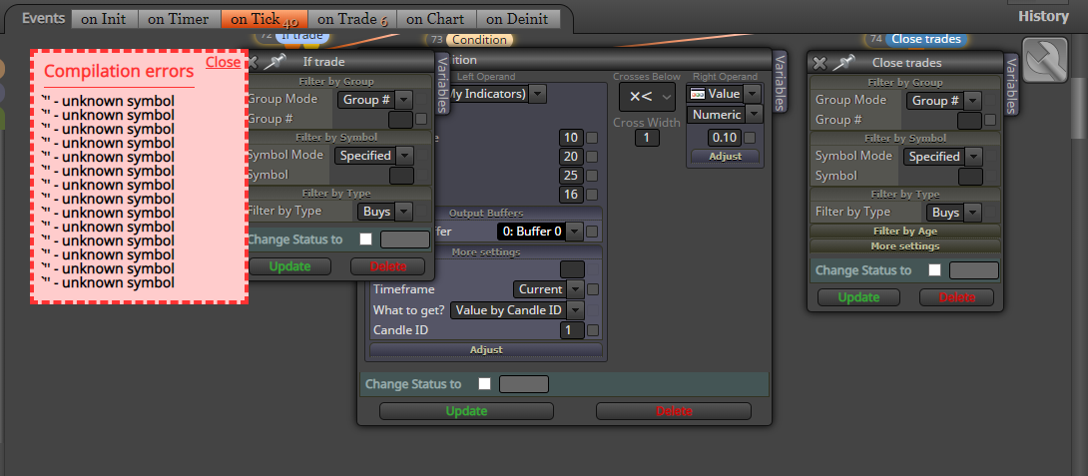
Task: Close the Close trades panel with X icon
Action: [x=819, y=63]
